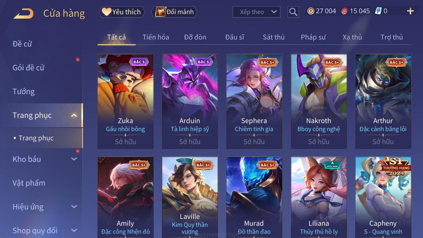The height and width of the screenshot is (238, 423).
Task: Click the blue voucher currency icon
Action: point(378,11)
